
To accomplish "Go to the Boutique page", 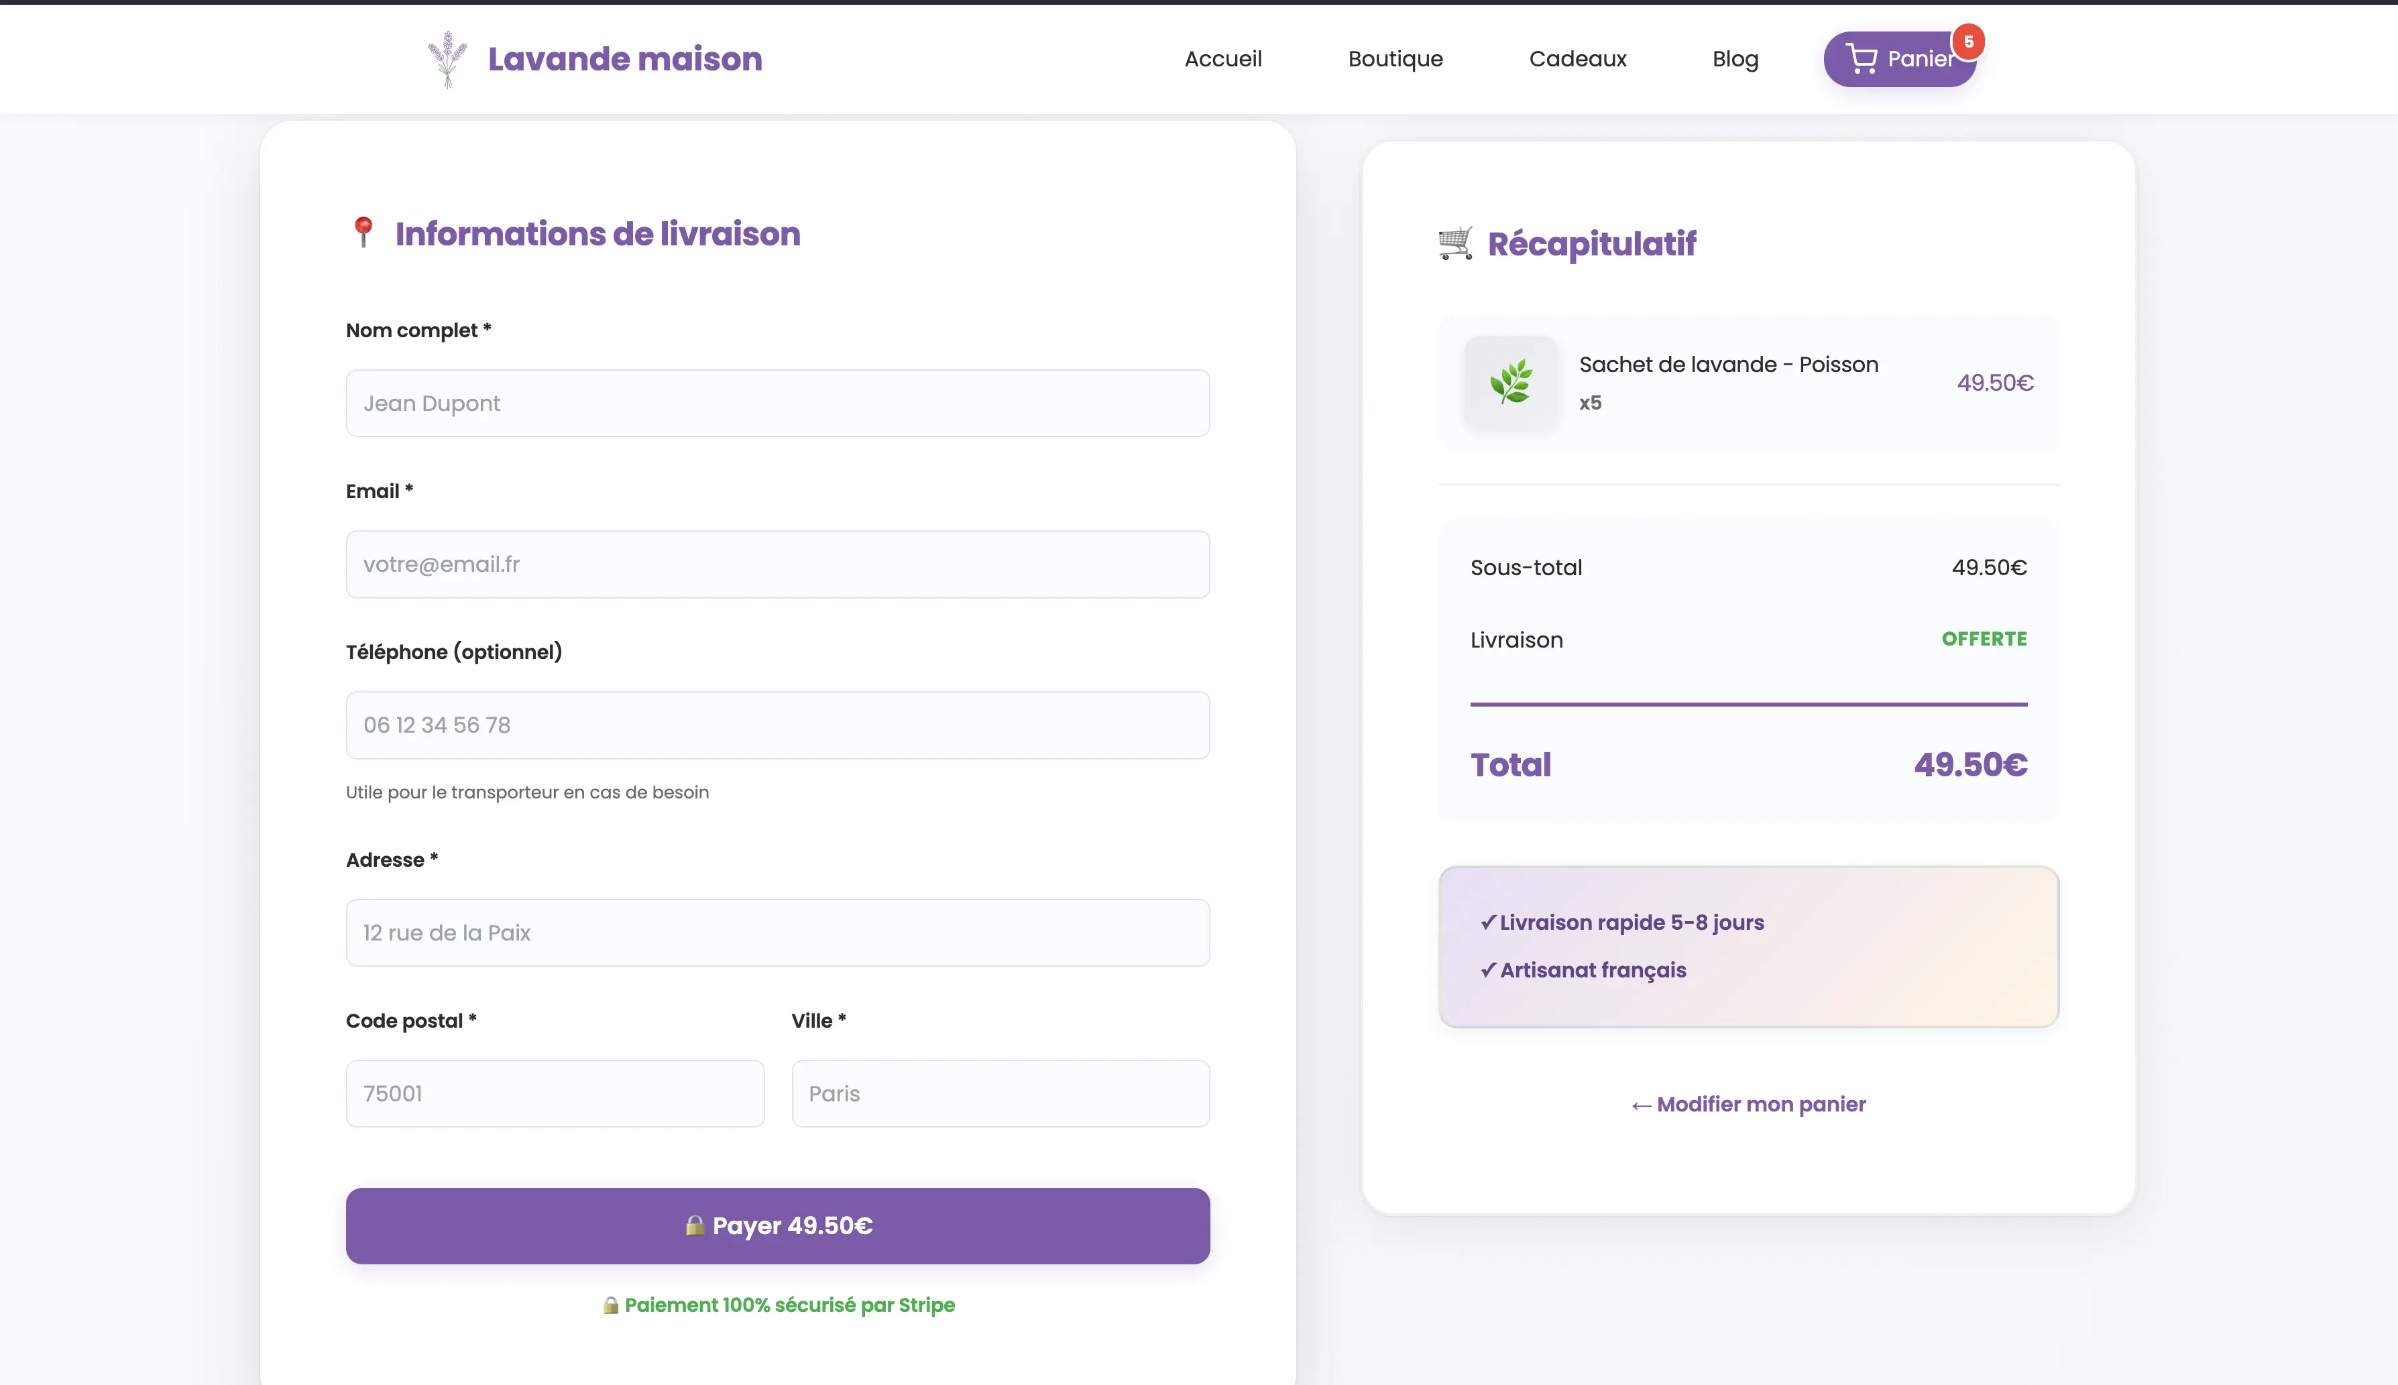I will [x=1394, y=59].
